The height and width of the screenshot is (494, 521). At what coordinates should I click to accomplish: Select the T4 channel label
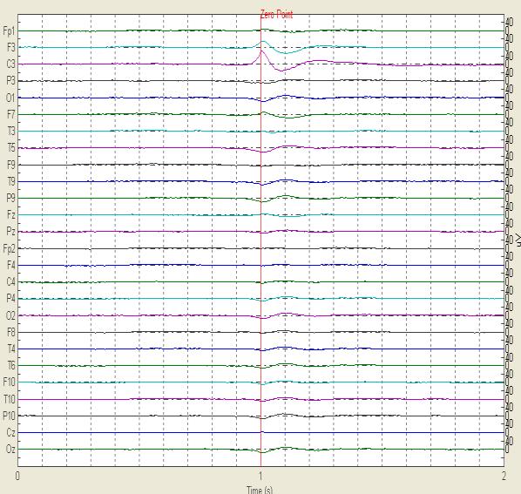11,349
